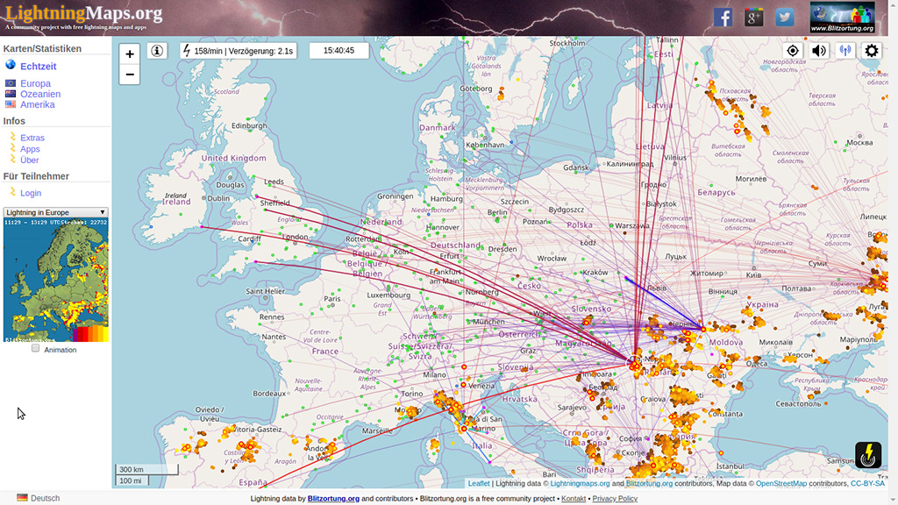Center map on my location

[x=793, y=51]
